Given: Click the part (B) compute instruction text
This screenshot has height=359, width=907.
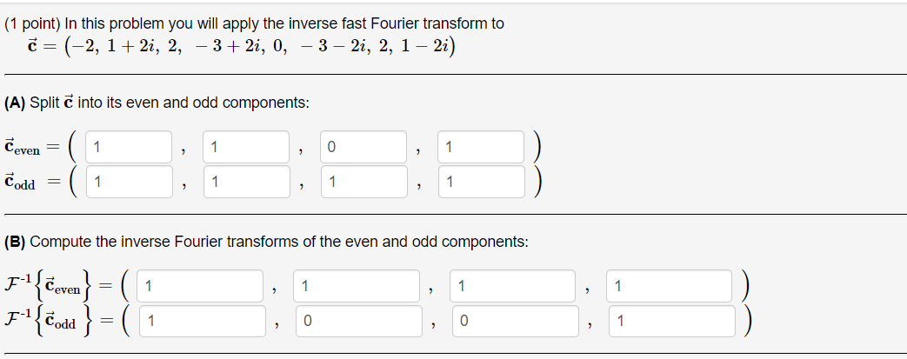Looking at the screenshot, I should (x=266, y=242).
